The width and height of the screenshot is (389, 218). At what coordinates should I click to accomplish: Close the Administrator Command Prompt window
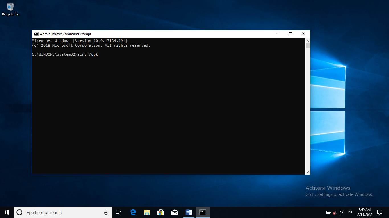click(304, 34)
